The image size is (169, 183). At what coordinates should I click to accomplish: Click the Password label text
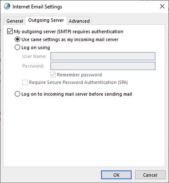tap(33, 66)
